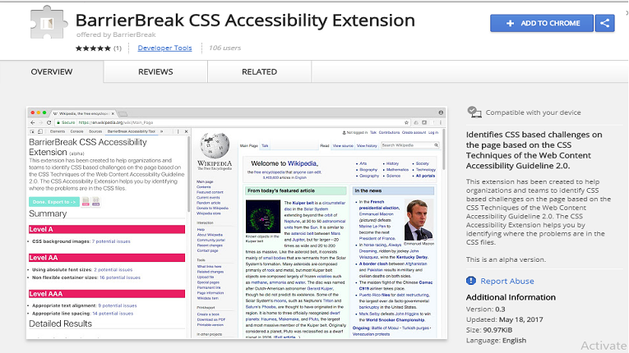Switch to the Reviews tab

point(155,71)
